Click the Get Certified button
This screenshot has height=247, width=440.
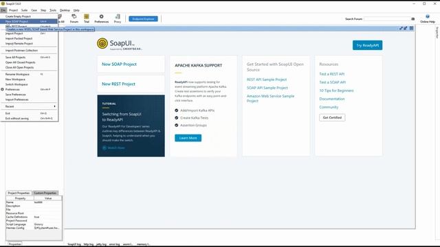click(x=332, y=117)
